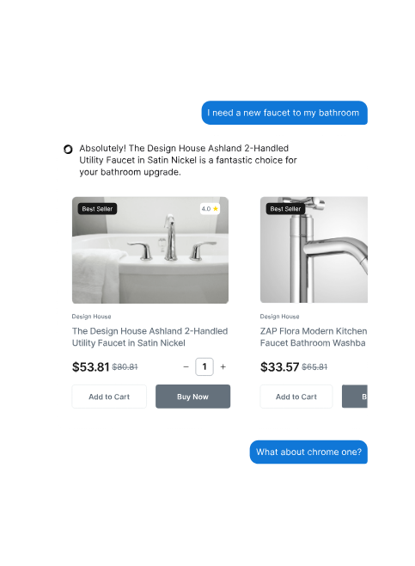Click the $53.81 price of Ashland faucet

pos(91,366)
